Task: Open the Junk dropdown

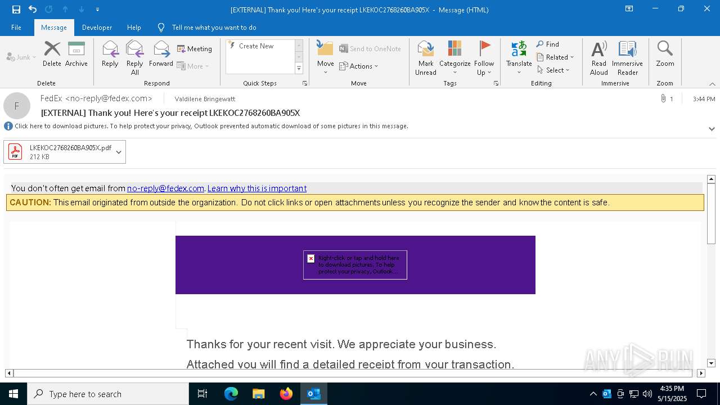Action: pos(21,57)
